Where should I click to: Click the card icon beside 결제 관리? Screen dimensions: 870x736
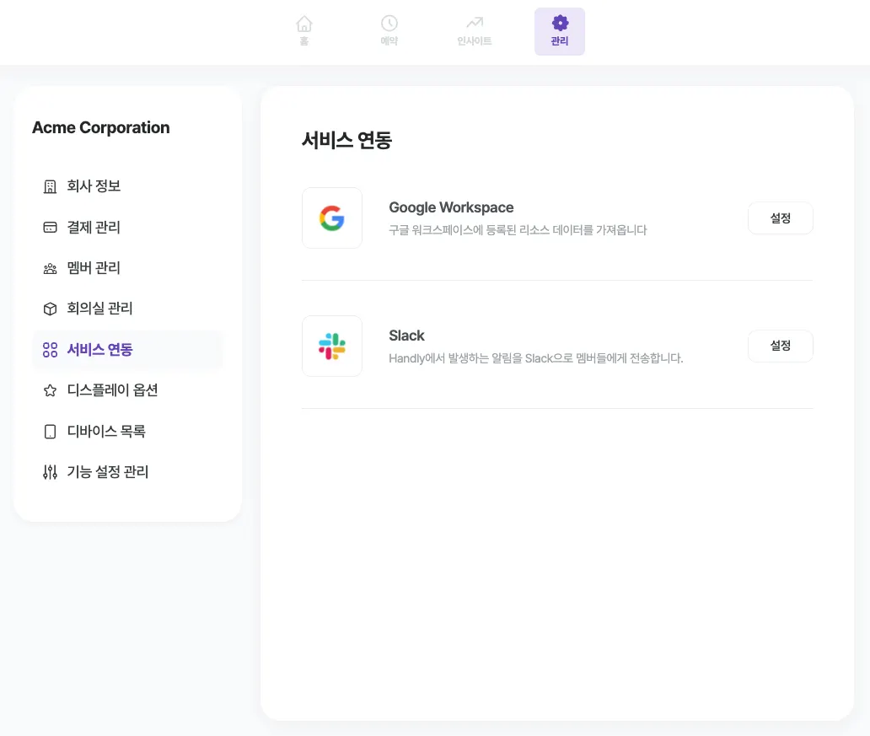(x=50, y=228)
